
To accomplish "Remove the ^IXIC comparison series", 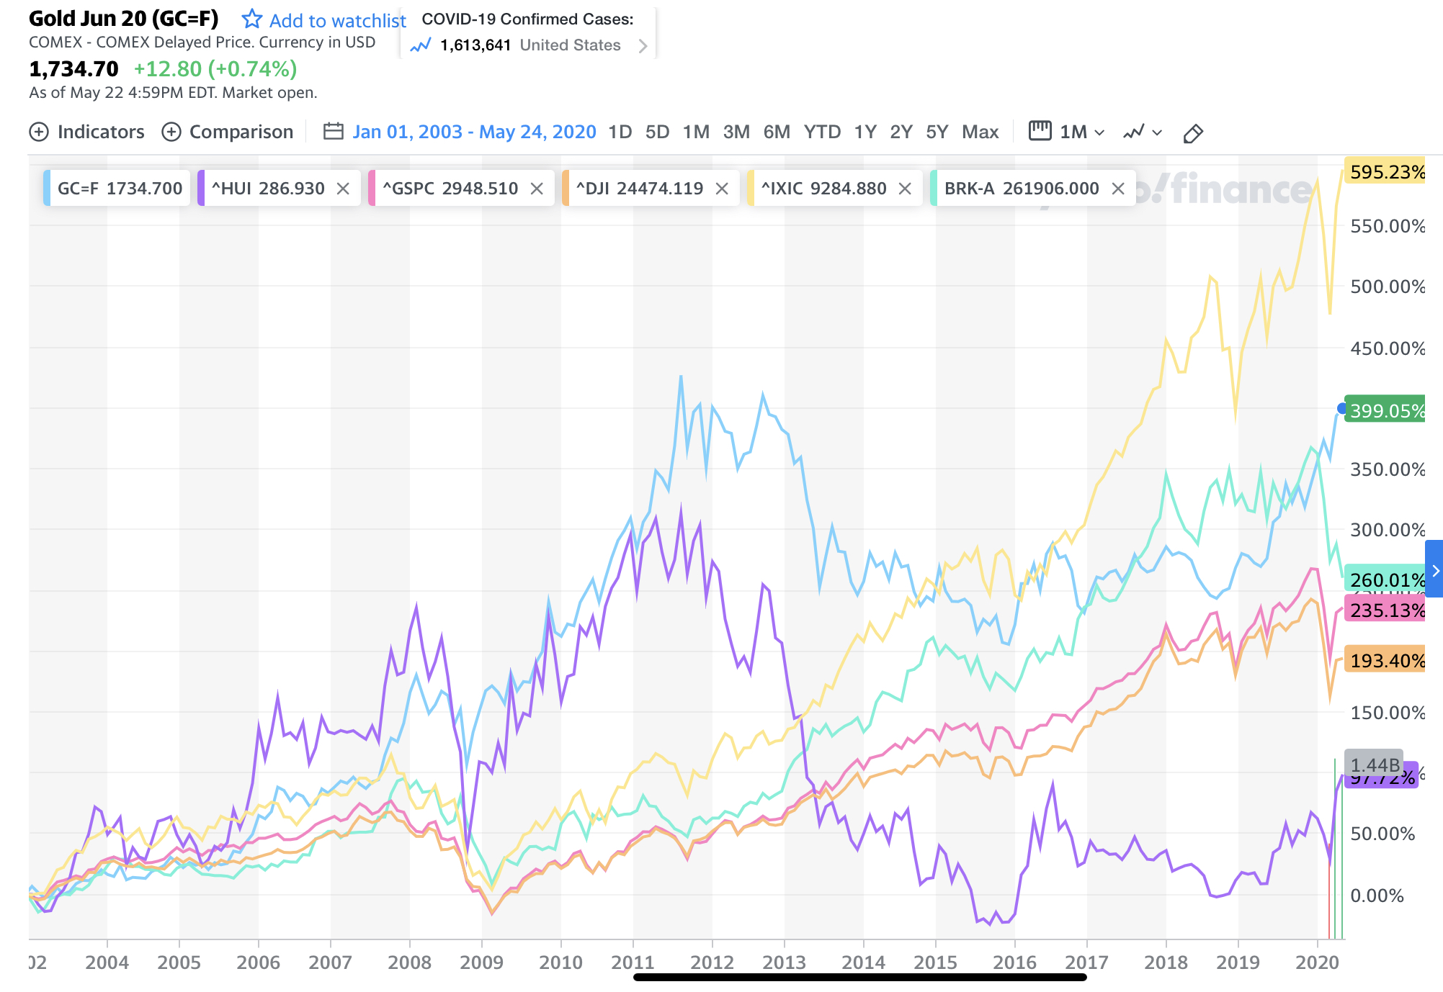I will [x=905, y=189].
